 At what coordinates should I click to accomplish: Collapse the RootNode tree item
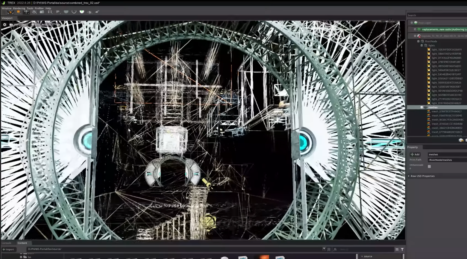click(x=418, y=41)
